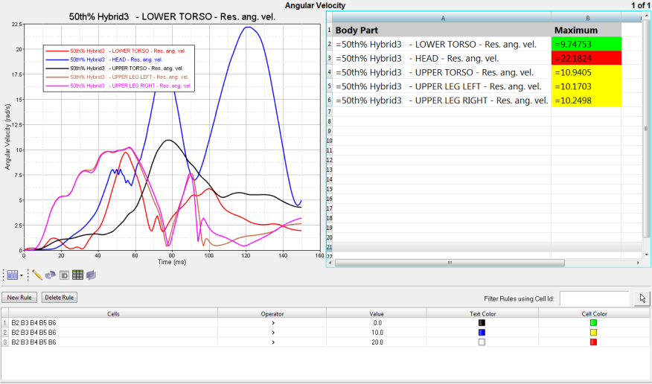This screenshot has width=652, height=384.
Task: Click the black-and-green table icon
Action: click(x=77, y=275)
